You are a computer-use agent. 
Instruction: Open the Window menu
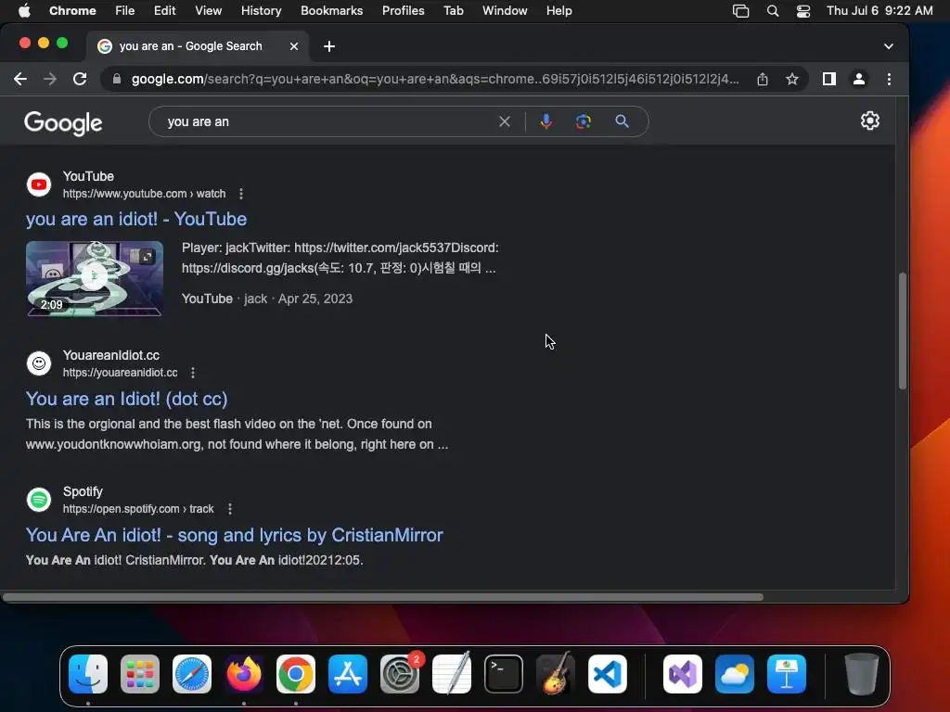coord(504,10)
